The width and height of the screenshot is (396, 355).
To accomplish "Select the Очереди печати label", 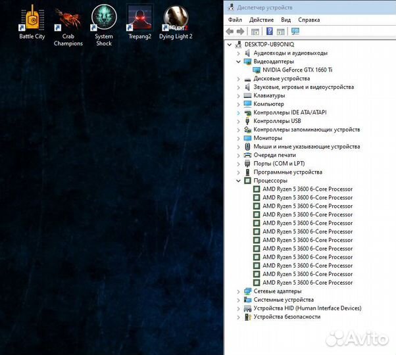I will 274,155.
